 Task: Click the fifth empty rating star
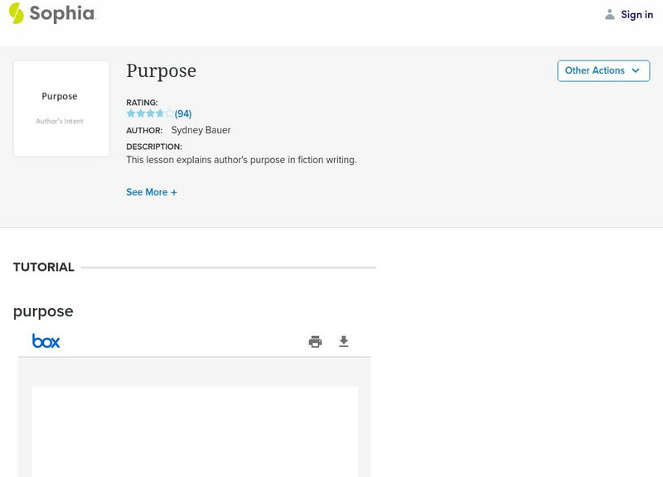(x=170, y=113)
